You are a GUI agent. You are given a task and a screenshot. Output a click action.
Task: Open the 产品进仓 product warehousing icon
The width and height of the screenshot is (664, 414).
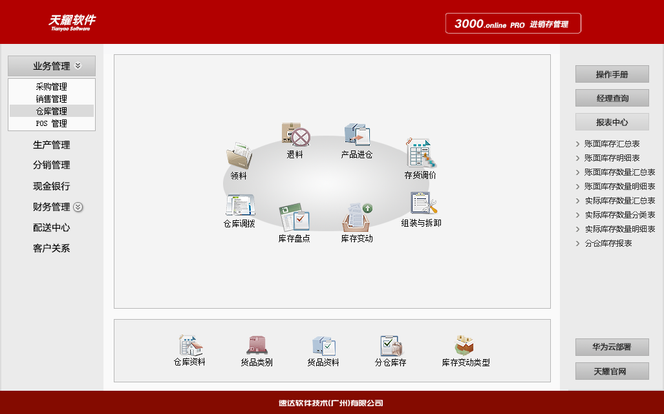tap(357, 136)
